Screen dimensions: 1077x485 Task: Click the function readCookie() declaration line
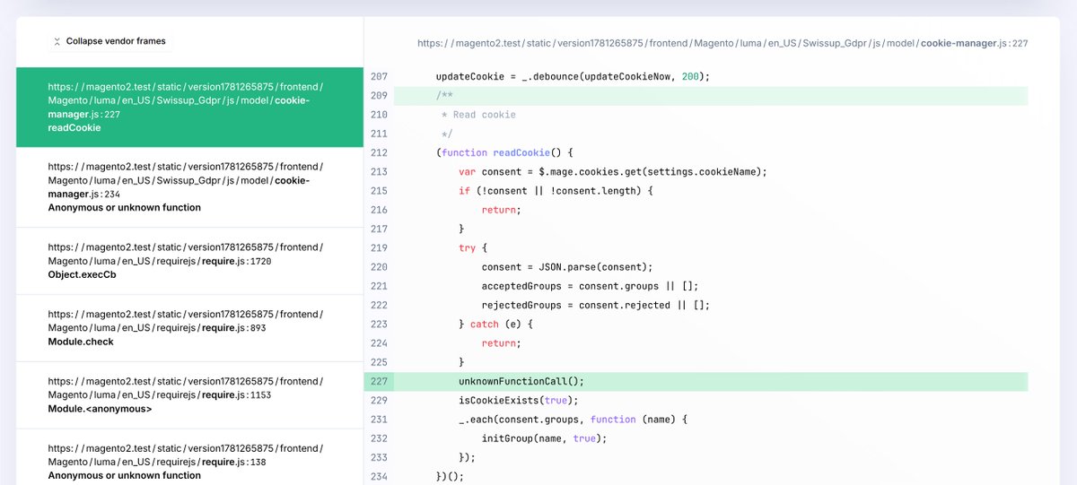[x=504, y=152]
